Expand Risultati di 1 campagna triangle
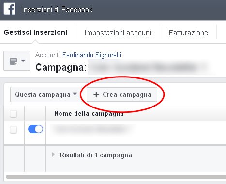Viewport: 226px width, 184px height. click(53, 154)
